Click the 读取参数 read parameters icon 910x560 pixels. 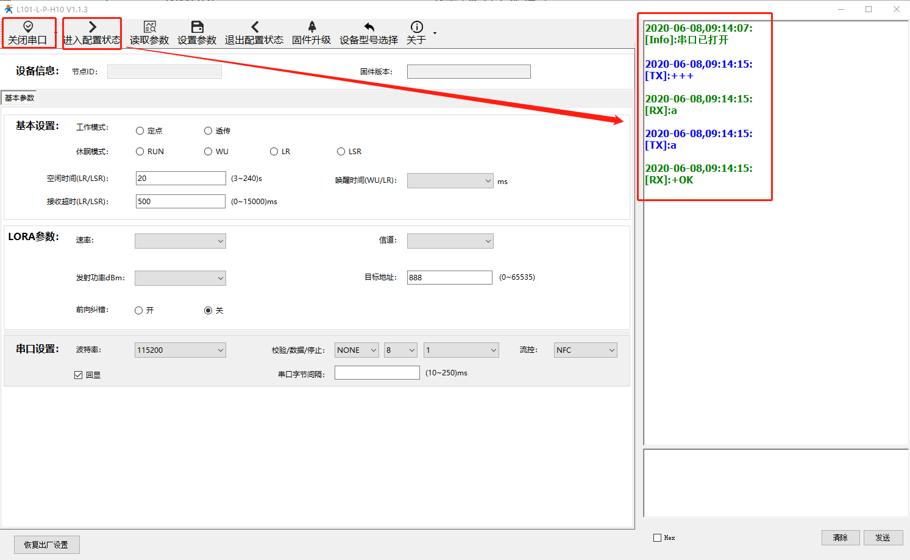point(149,27)
